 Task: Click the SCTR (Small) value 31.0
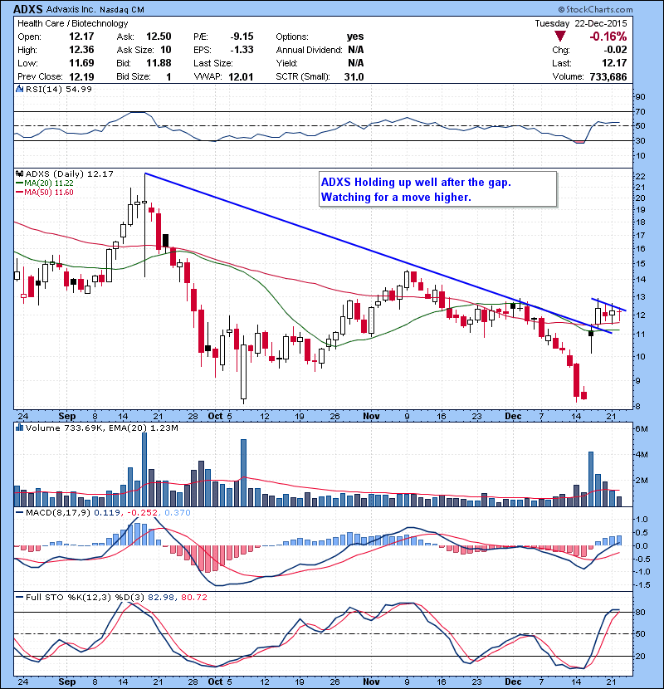click(354, 77)
